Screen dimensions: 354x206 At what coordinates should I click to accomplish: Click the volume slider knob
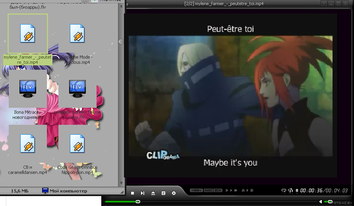(330, 202)
